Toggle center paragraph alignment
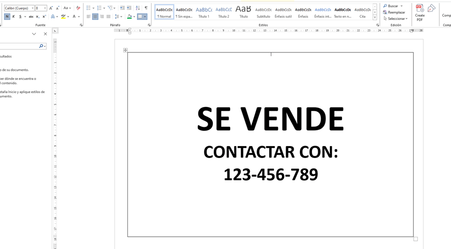The width and height of the screenshot is (451, 249). pos(95,17)
